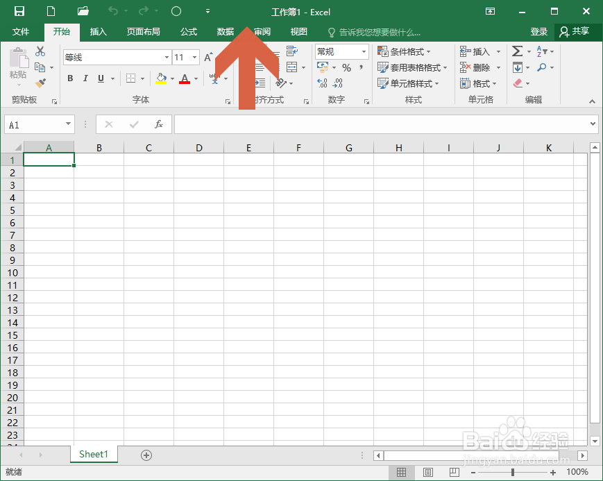The image size is (603, 481).
Task: Open the Customize Quick Access Toolbar dropdown
Action: [207, 11]
